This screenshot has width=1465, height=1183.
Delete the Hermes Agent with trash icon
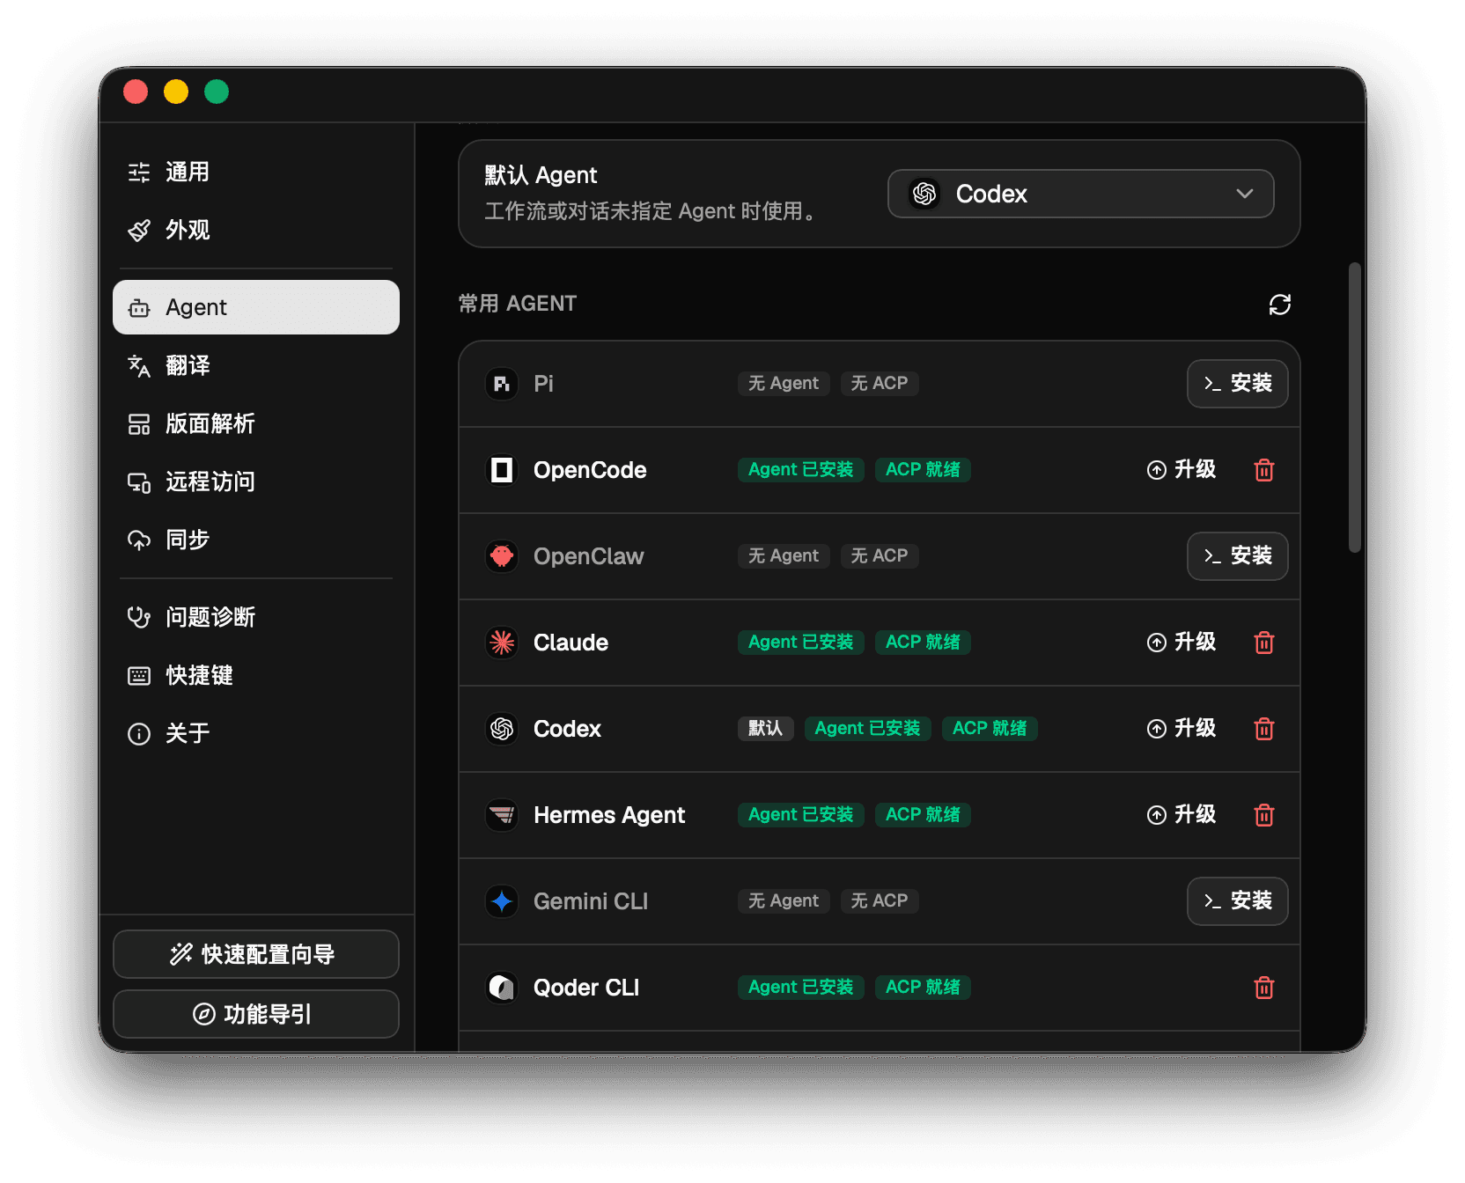(x=1264, y=815)
